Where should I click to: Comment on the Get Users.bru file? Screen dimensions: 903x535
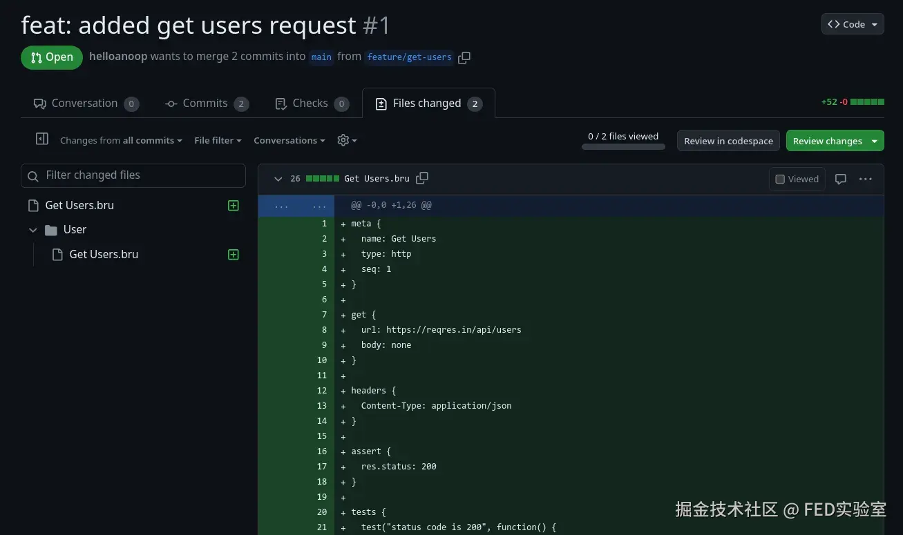(x=840, y=179)
